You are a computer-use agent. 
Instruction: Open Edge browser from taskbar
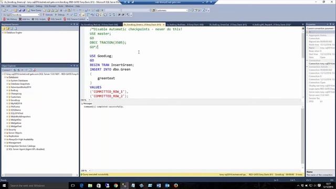pyautogui.click(x=82, y=185)
